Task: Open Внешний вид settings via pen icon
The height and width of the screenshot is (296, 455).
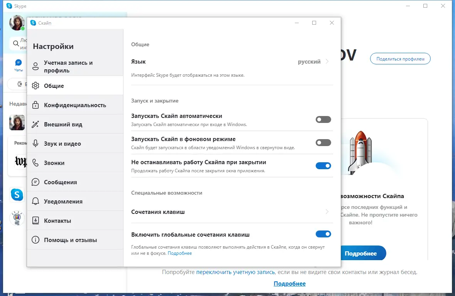Action: click(x=36, y=124)
